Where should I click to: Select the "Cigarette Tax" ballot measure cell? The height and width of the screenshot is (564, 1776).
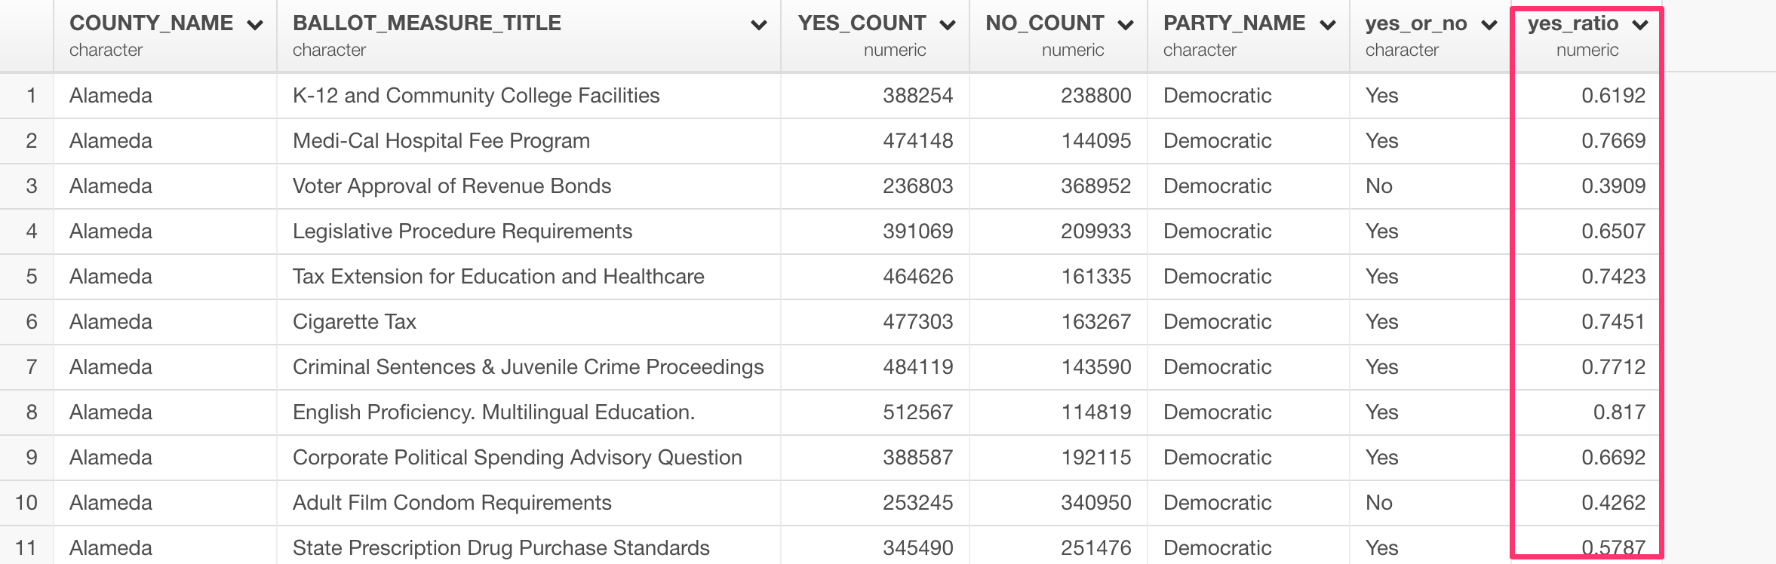coord(355,322)
